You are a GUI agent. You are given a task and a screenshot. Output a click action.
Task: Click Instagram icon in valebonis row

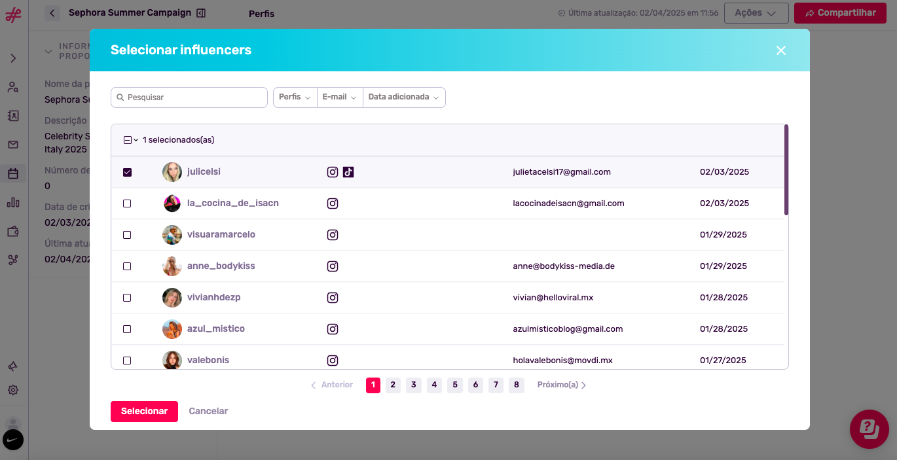[x=333, y=361]
